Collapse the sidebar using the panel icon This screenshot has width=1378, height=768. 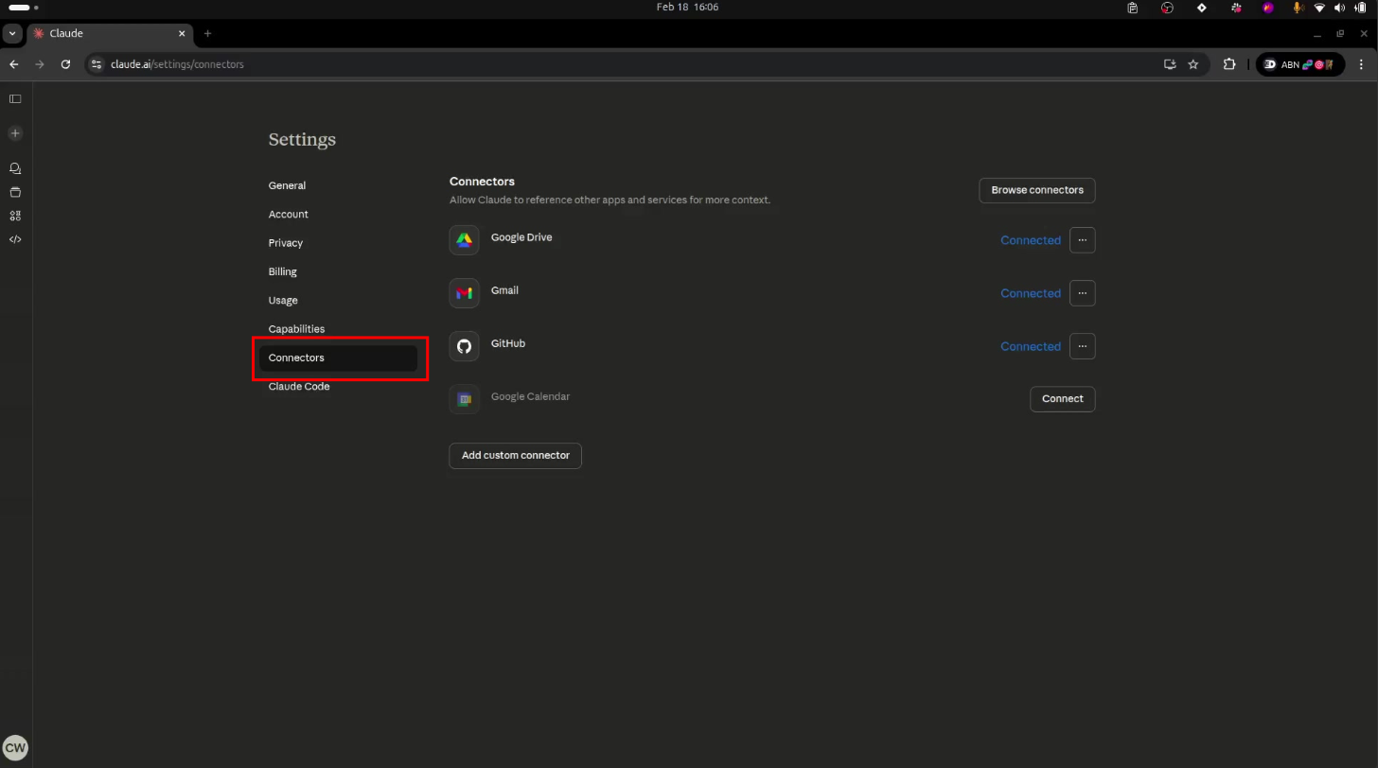(x=14, y=98)
